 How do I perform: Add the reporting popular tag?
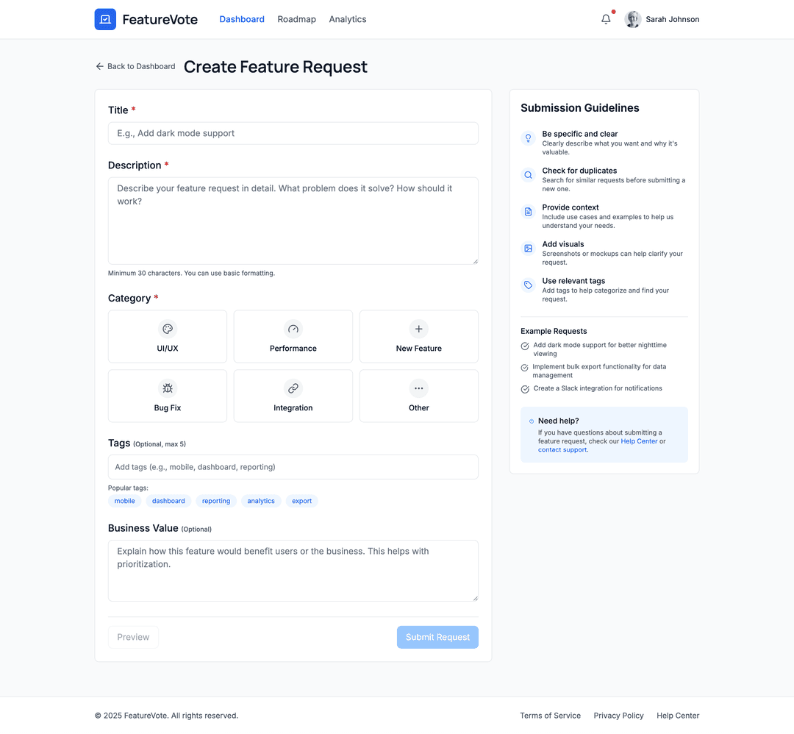tap(216, 501)
